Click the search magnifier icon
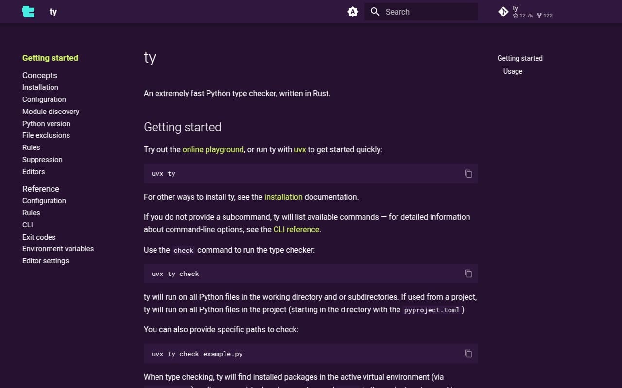This screenshot has height=388, width=622. (x=375, y=12)
